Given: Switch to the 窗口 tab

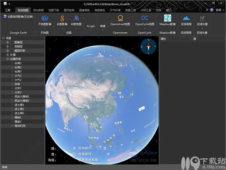Looking at the screenshot, I should coord(168,10).
